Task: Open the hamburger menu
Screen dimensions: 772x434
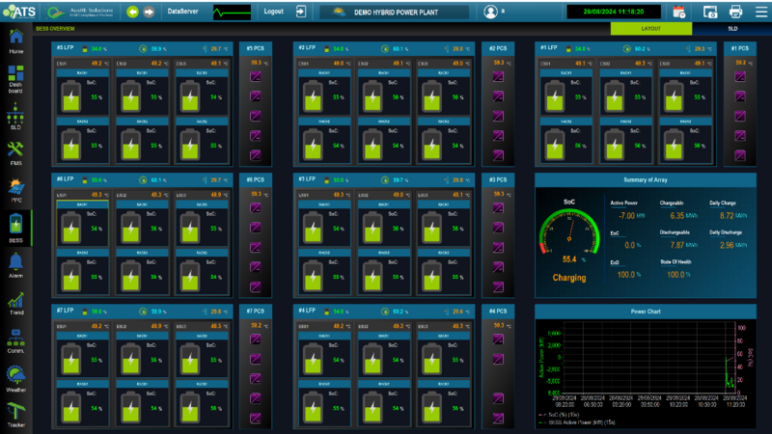Action: click(761, 12)
